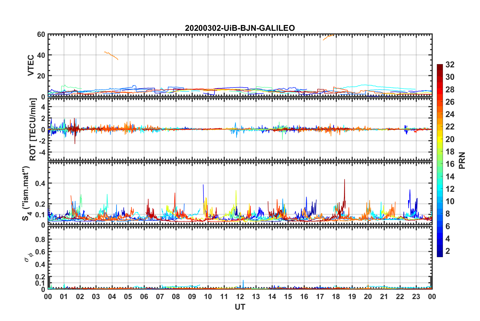Click the sigma-phi axis tick label 0.6
This screenshot has height=321, width=480.
40,252
